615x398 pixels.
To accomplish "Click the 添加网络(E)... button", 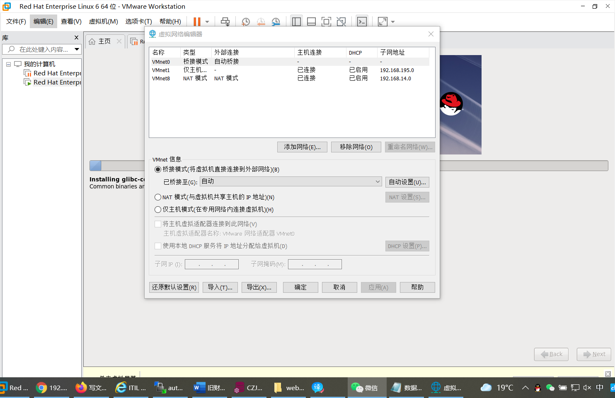I will 302,147.
